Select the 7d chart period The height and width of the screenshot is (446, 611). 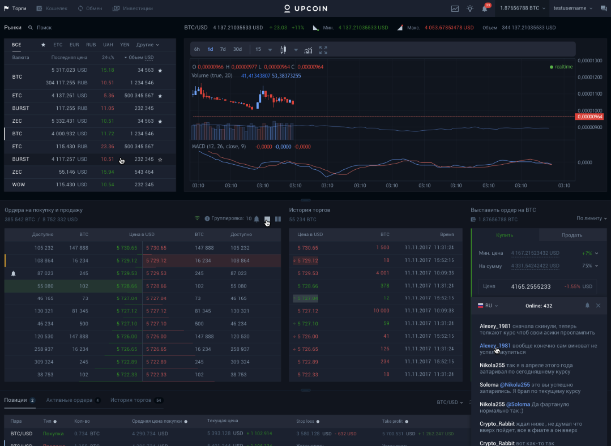coord(223,49)
